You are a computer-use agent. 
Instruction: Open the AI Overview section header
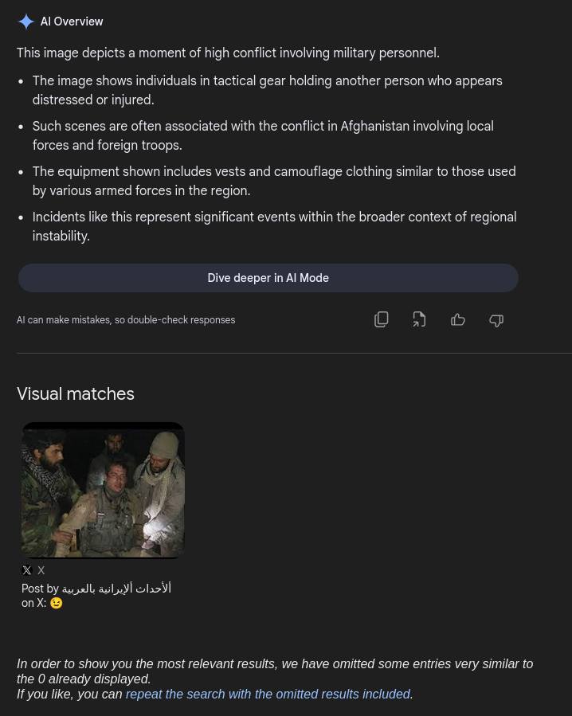[71, 22]
